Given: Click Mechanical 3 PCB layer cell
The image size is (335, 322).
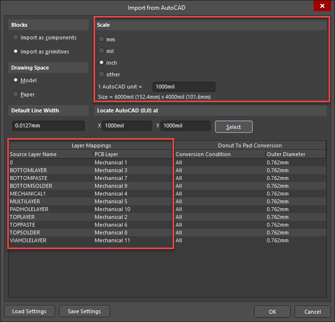Looking at the screenshot, I should click(133, 170).
